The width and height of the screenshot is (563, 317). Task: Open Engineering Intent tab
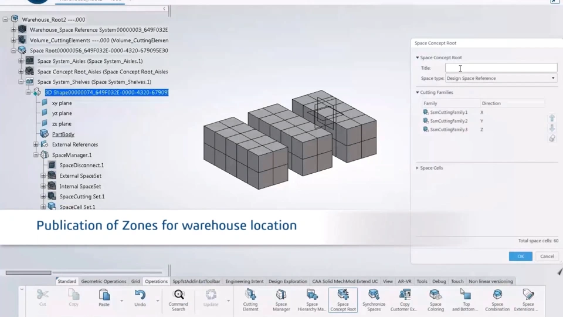click(x=244, y=281)
